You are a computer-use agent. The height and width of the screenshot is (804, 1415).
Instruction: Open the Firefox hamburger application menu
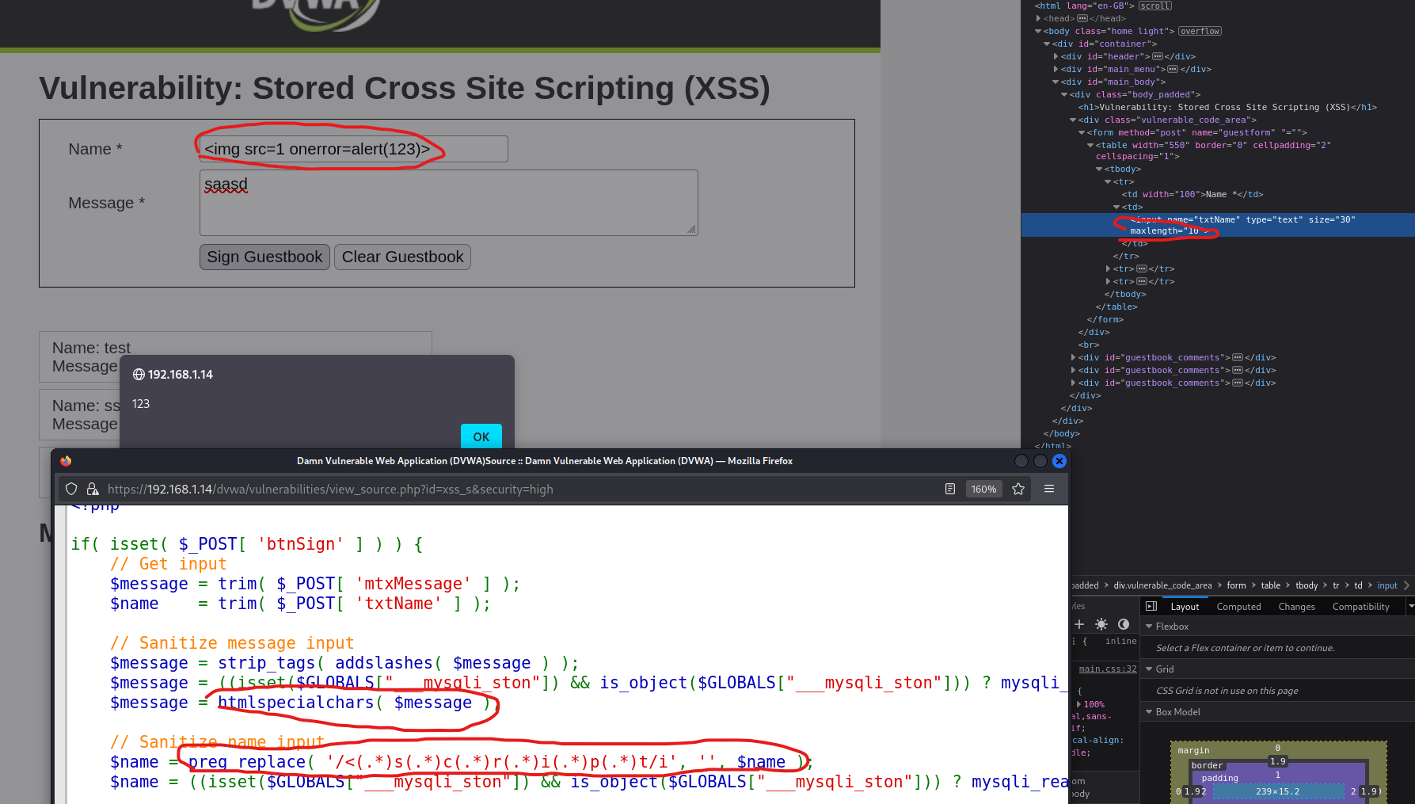click(x=1049, y=489)
